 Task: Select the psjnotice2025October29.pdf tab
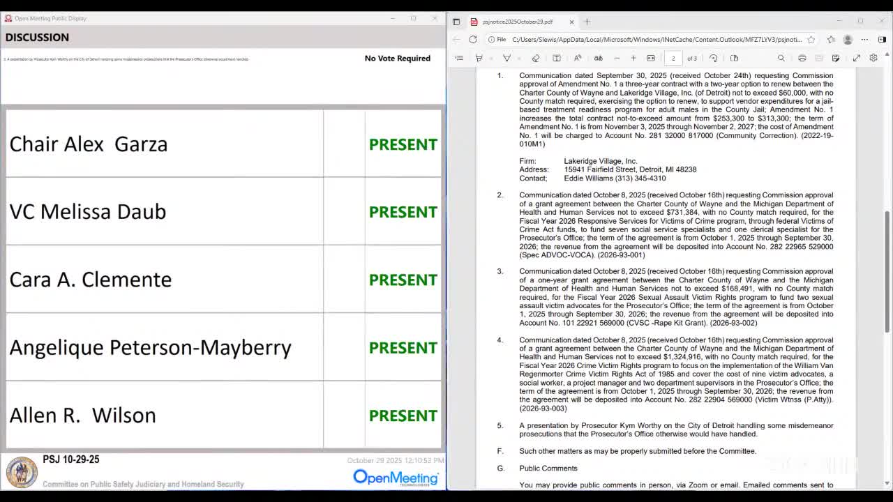pyautogui.click(x=522, y=22)
